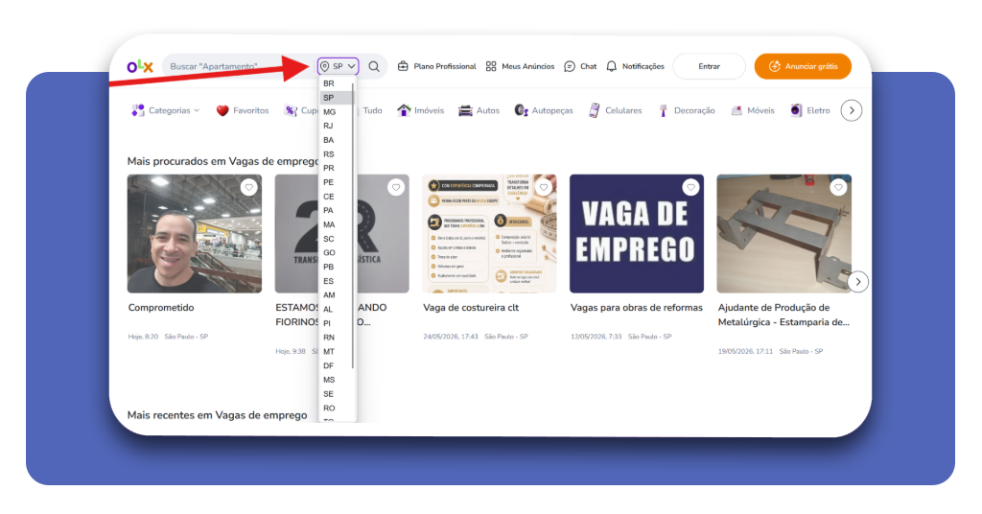Open the Comprometido listing title
This screenshot has height=514, width=982.
coord(161,308)
